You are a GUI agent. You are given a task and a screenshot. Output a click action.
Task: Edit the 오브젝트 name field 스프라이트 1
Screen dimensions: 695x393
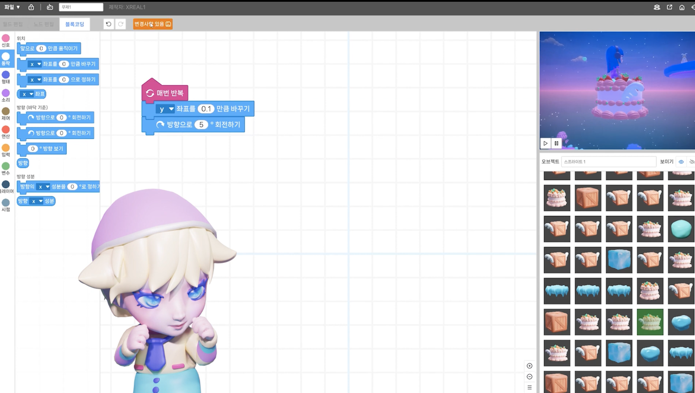pos(609,162)
